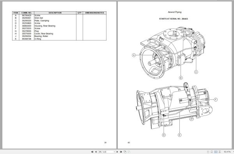Image resolution: width=234 pixels, height=154 pixels.
Task: Click part number 35299361
Action: coord(27,18)
